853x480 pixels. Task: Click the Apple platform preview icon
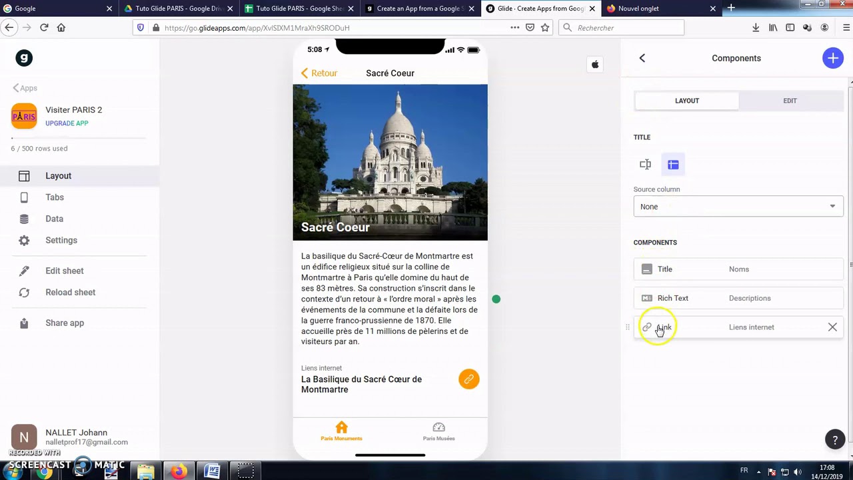pos(595,64)
